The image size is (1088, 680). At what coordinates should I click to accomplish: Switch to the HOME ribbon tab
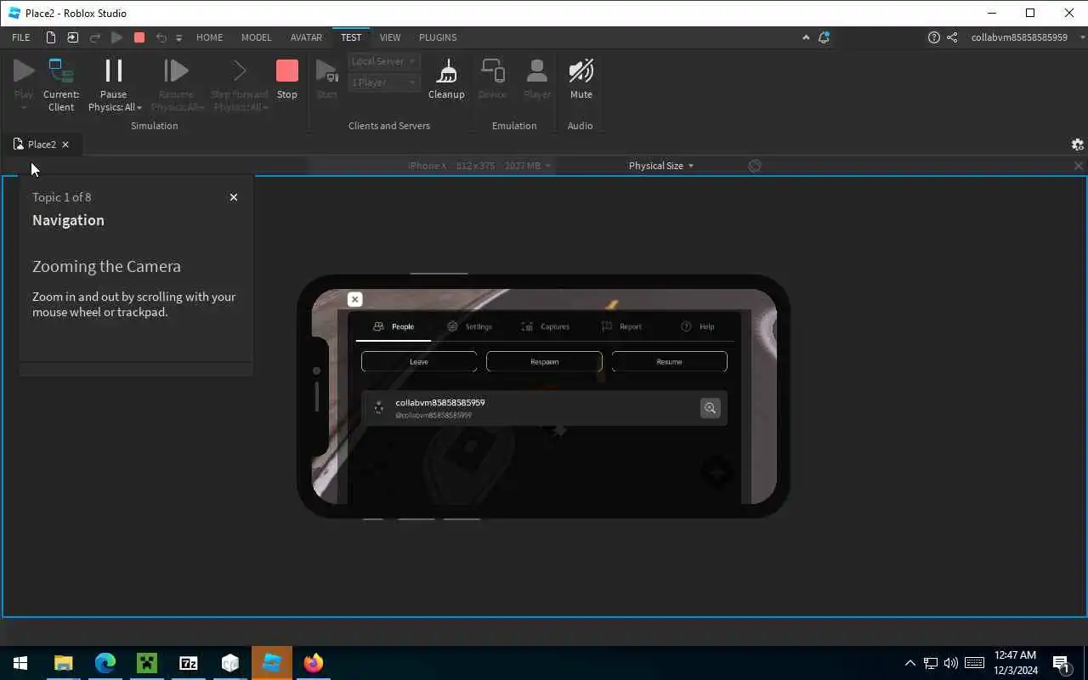(209, 37)
